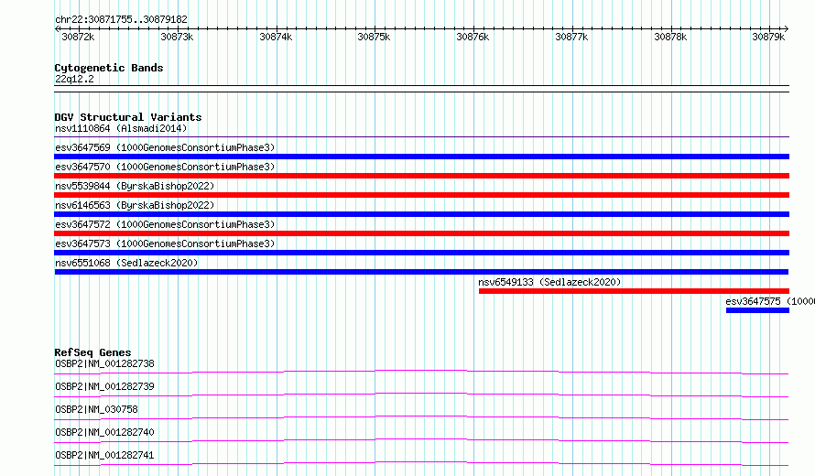
Task: Open variant nsv6549133 (Sedlazeck2020) label
Action: (550, 282)
